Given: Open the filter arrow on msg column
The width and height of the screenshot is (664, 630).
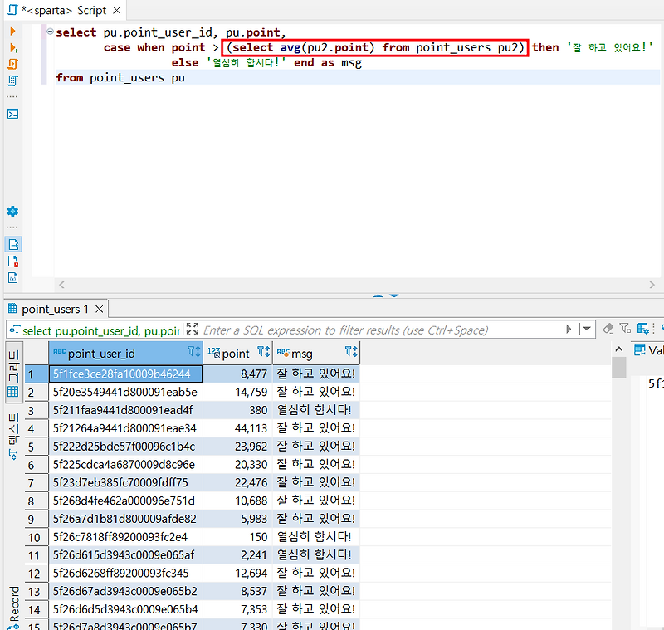Looking at the screenshot, I should [x=351, y=351].
